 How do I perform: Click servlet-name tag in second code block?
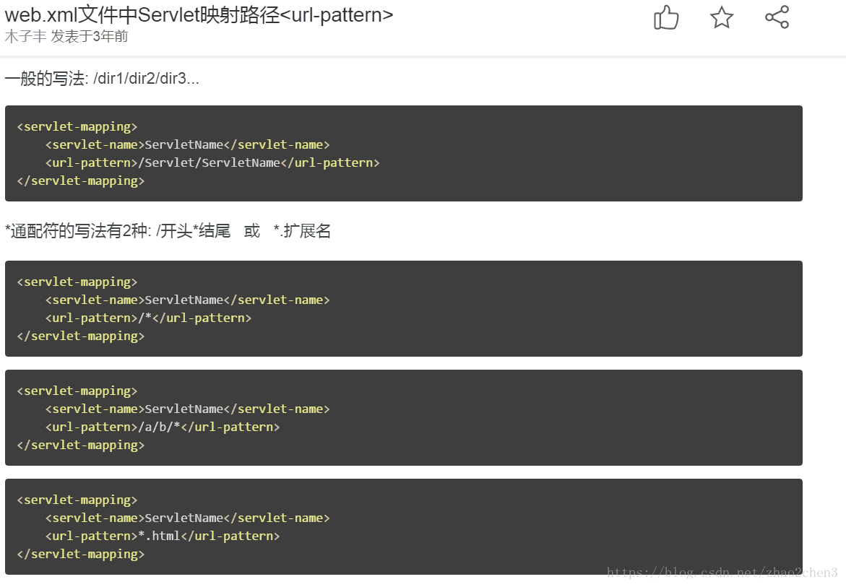pos(94,300)
